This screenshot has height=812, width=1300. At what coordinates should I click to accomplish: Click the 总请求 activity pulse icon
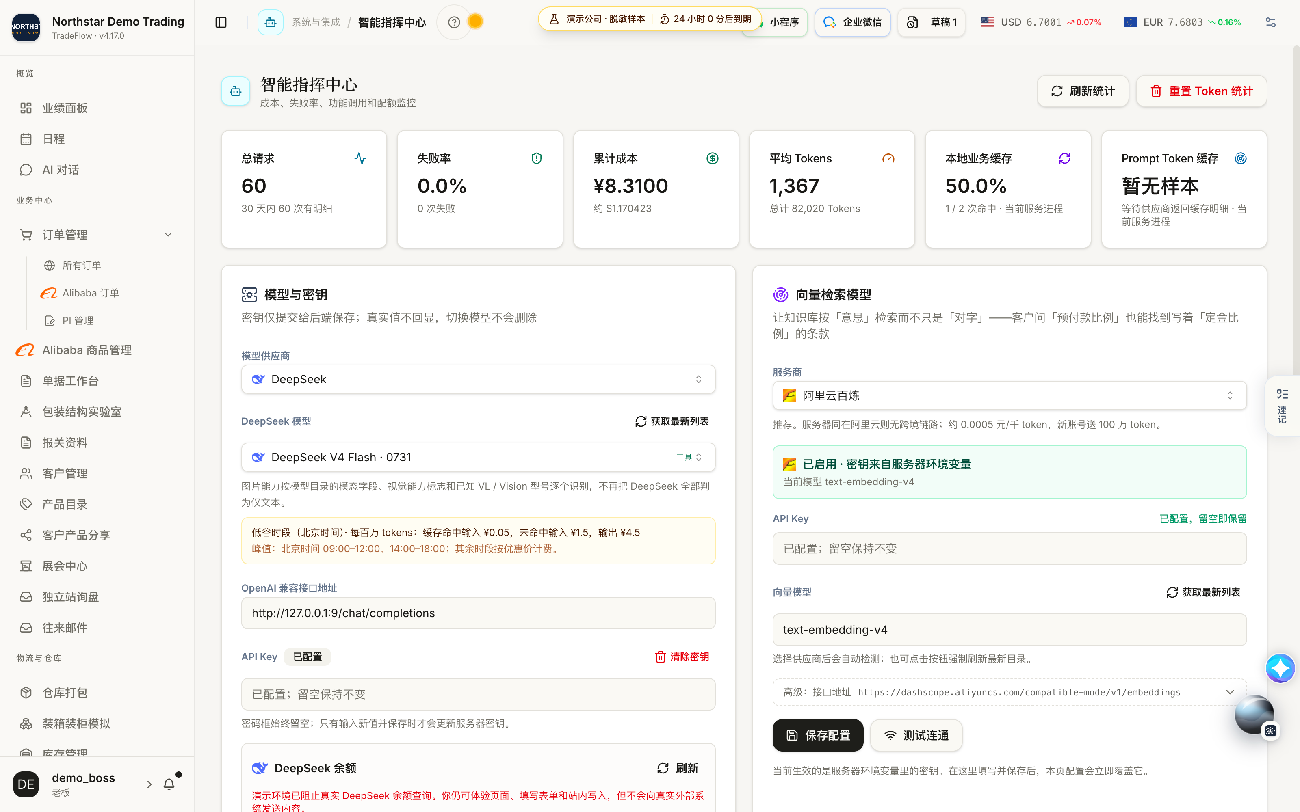pyautogui.click(x=360, y=158)
